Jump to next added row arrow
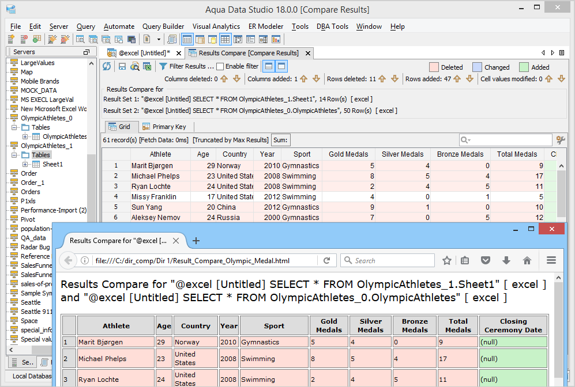Viewport: 575px width, 387px height. coord(470,79)
